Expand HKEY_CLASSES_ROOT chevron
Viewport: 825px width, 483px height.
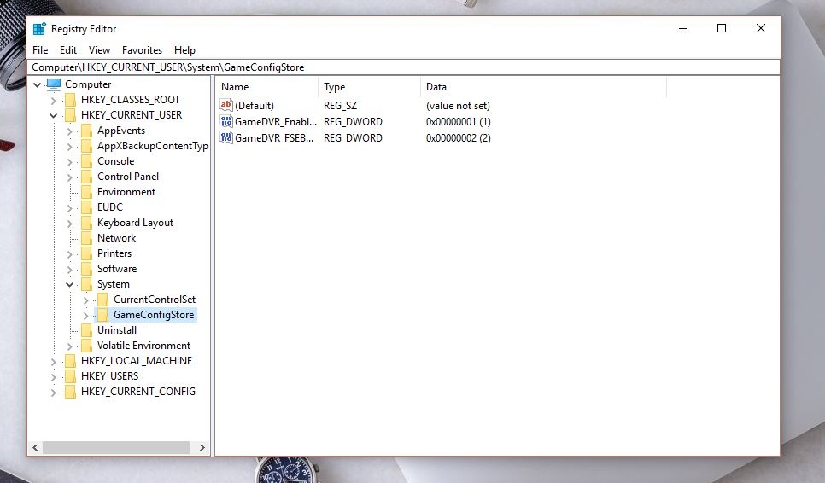(53, 101)
